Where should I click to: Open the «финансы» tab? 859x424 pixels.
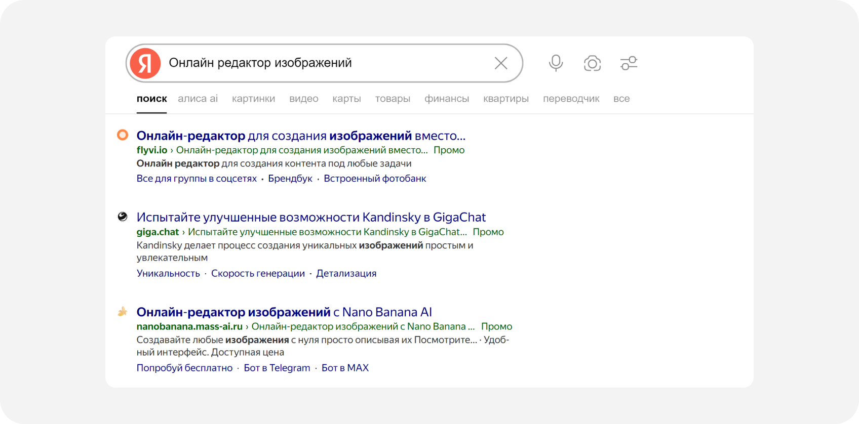[x=447, y=99]
